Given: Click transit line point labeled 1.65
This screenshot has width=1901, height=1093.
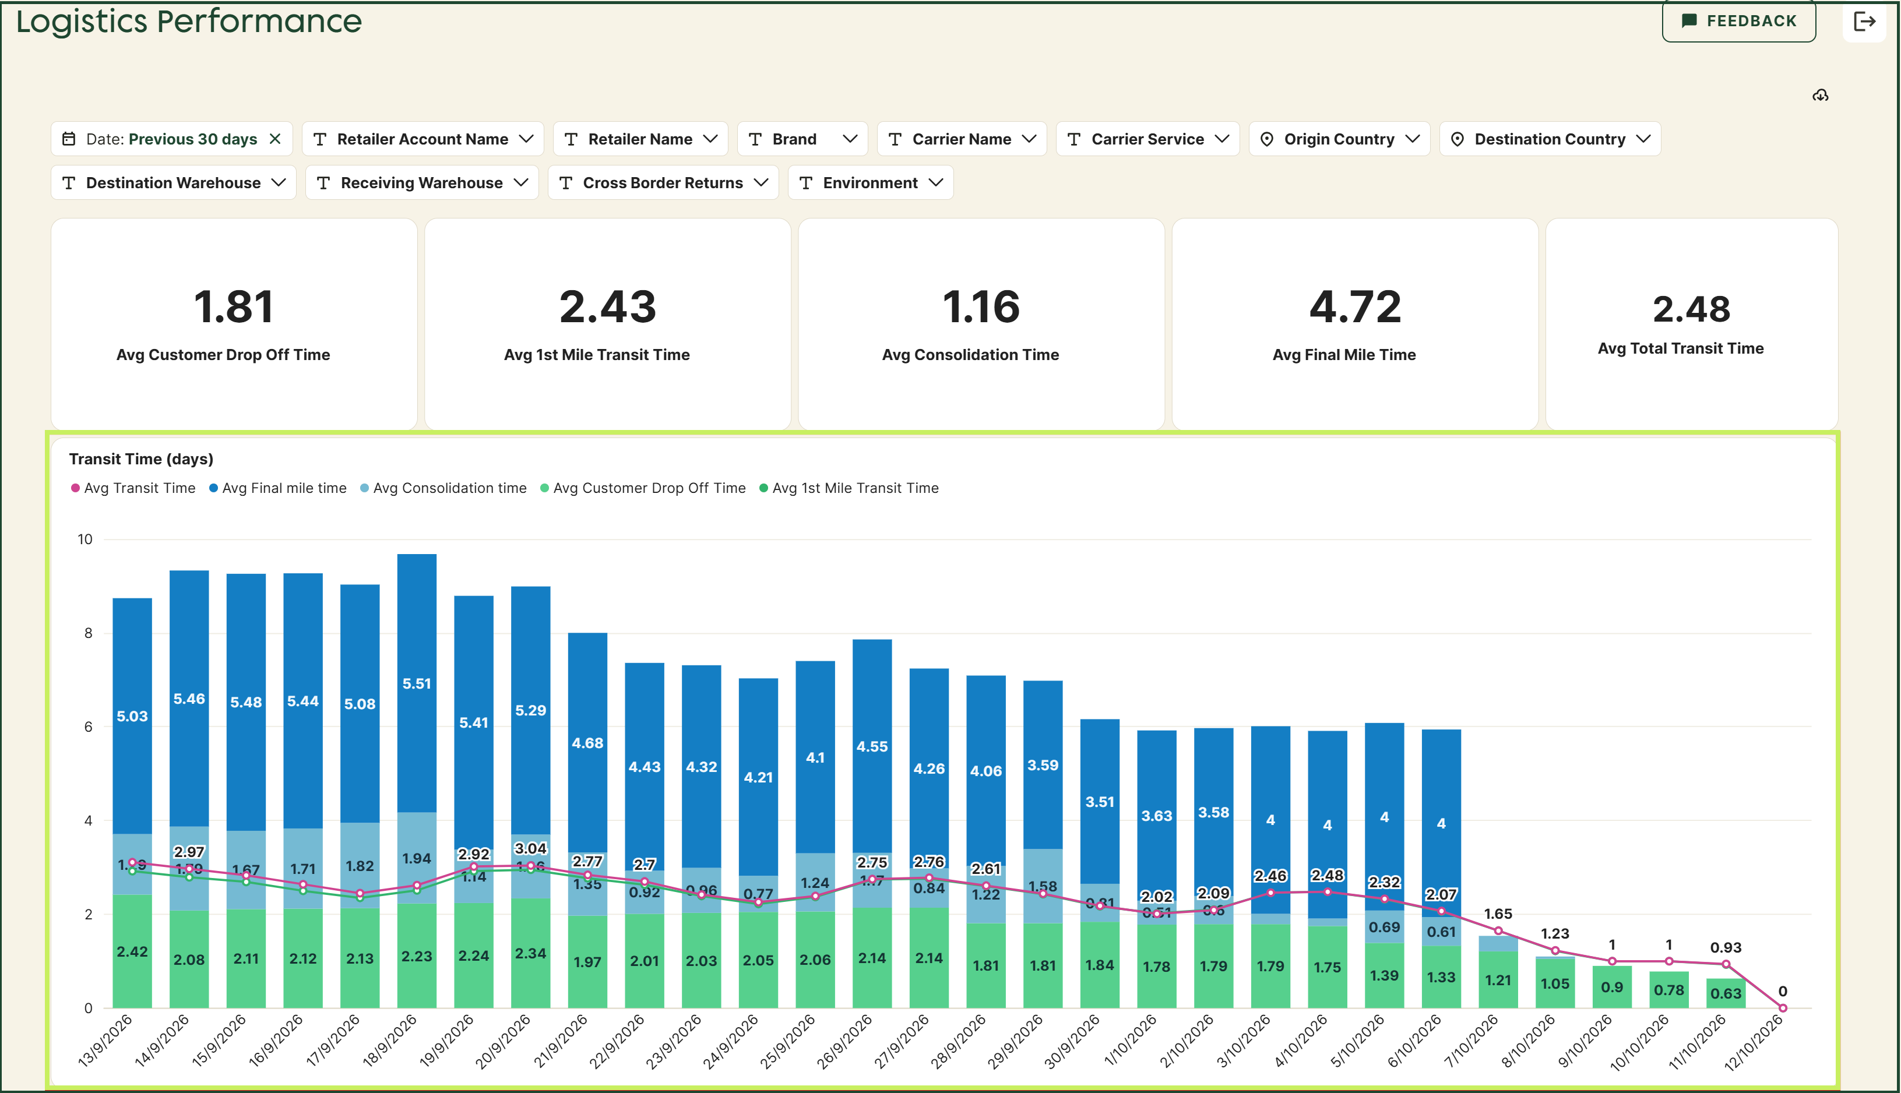Looking at the screenshot, I should [1498, 931].
